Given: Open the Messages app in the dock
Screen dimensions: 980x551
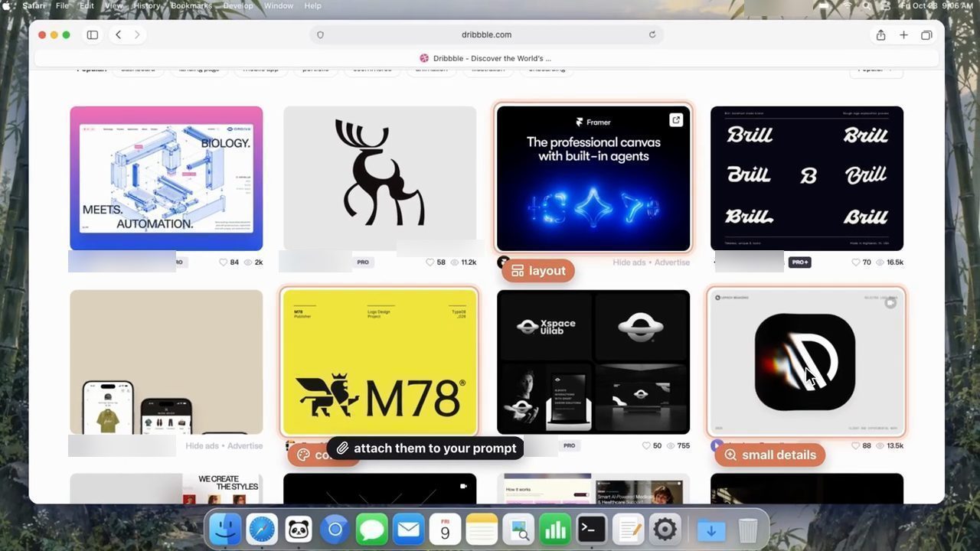Looking at the screenshot, I should click(372, 530).
